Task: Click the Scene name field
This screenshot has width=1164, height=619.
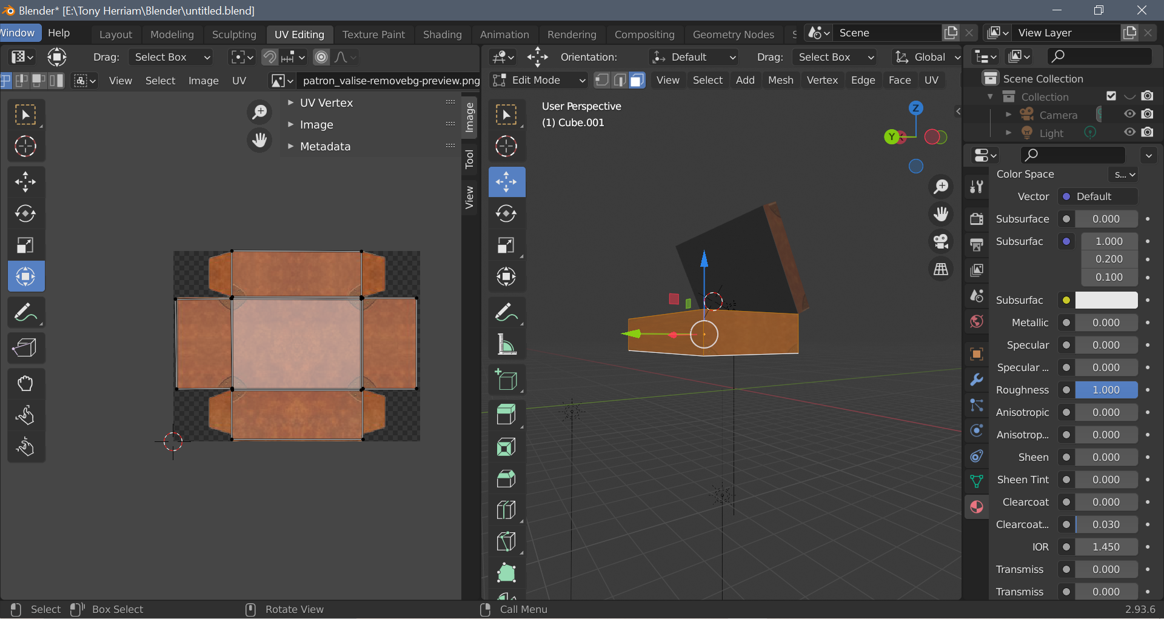Action: pyautogui.click(x=888, y=33)
